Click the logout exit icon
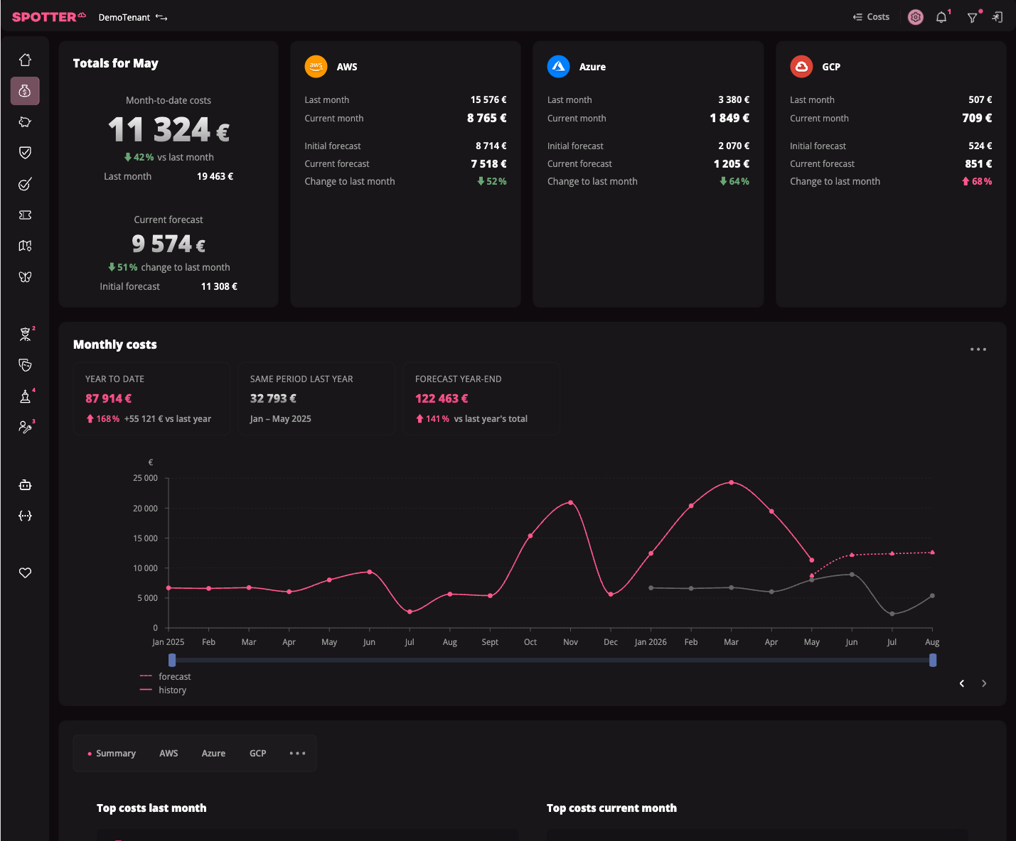 (x=998, y=17)
